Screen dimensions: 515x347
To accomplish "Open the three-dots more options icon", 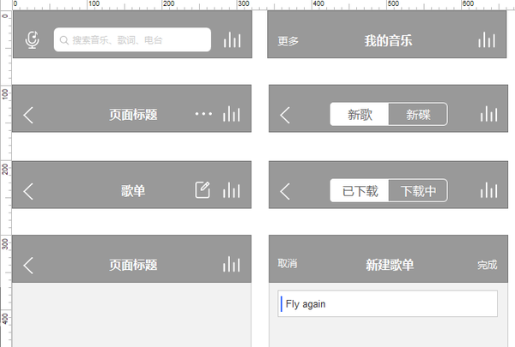I will pos(203,114).
